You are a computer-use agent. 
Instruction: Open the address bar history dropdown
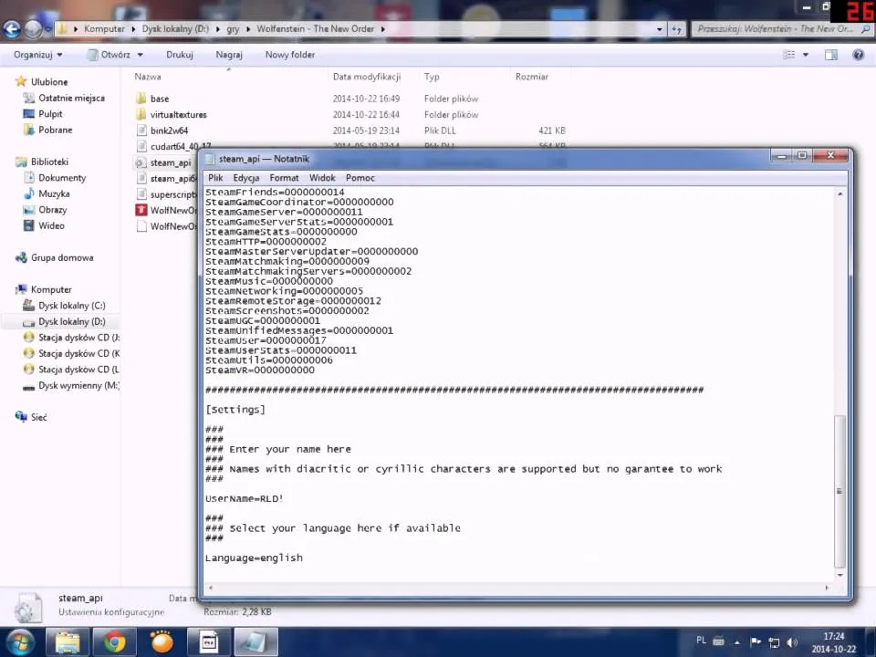pos(660,29)
